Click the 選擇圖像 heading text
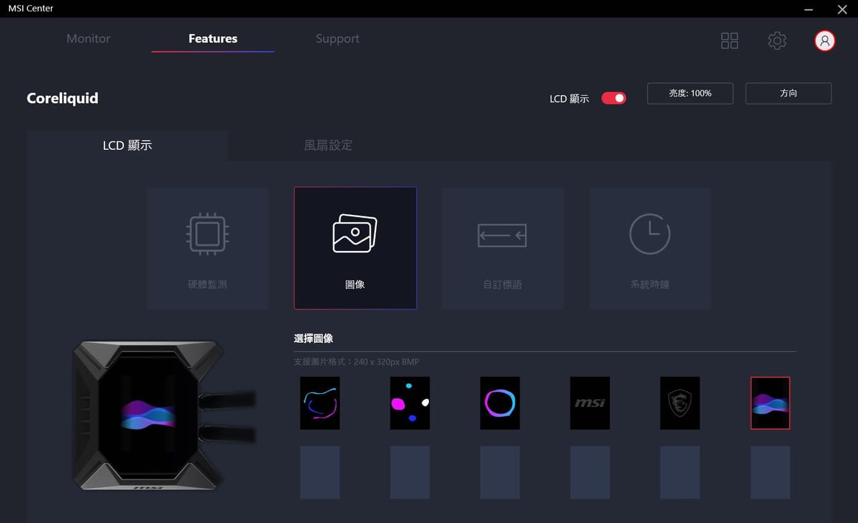This screenshot has width=858, height=523. pos(314,339)
